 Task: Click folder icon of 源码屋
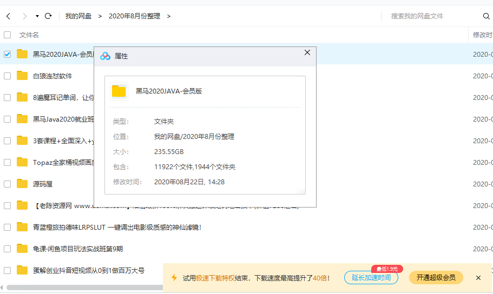[x=22, y=184]
